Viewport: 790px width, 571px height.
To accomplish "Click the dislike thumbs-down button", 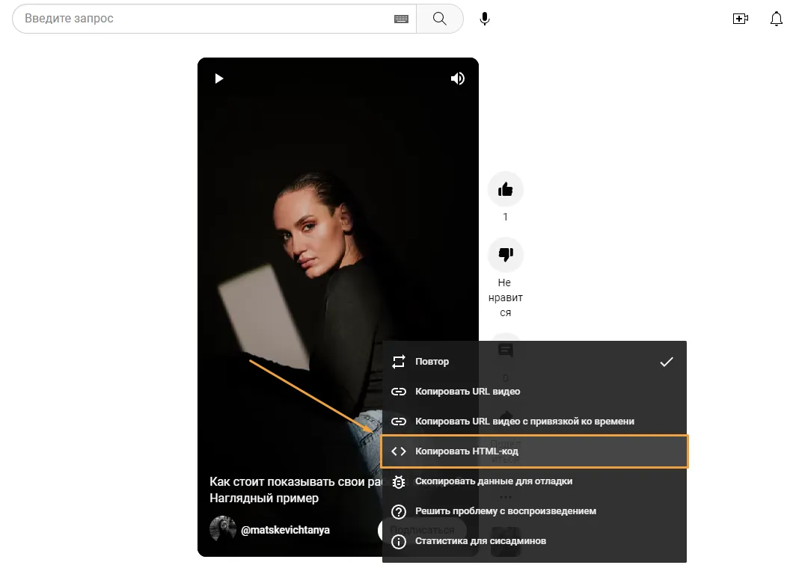I will point(505,254).
